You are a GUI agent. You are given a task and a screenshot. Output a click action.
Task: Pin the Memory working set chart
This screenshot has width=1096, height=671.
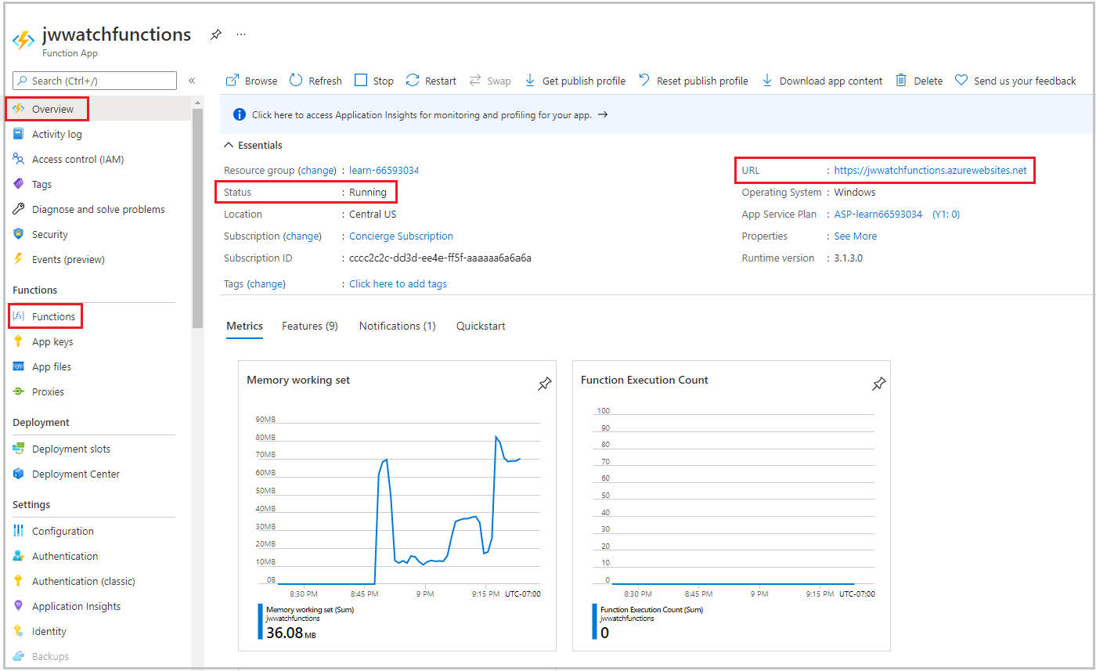coord(544,384)
